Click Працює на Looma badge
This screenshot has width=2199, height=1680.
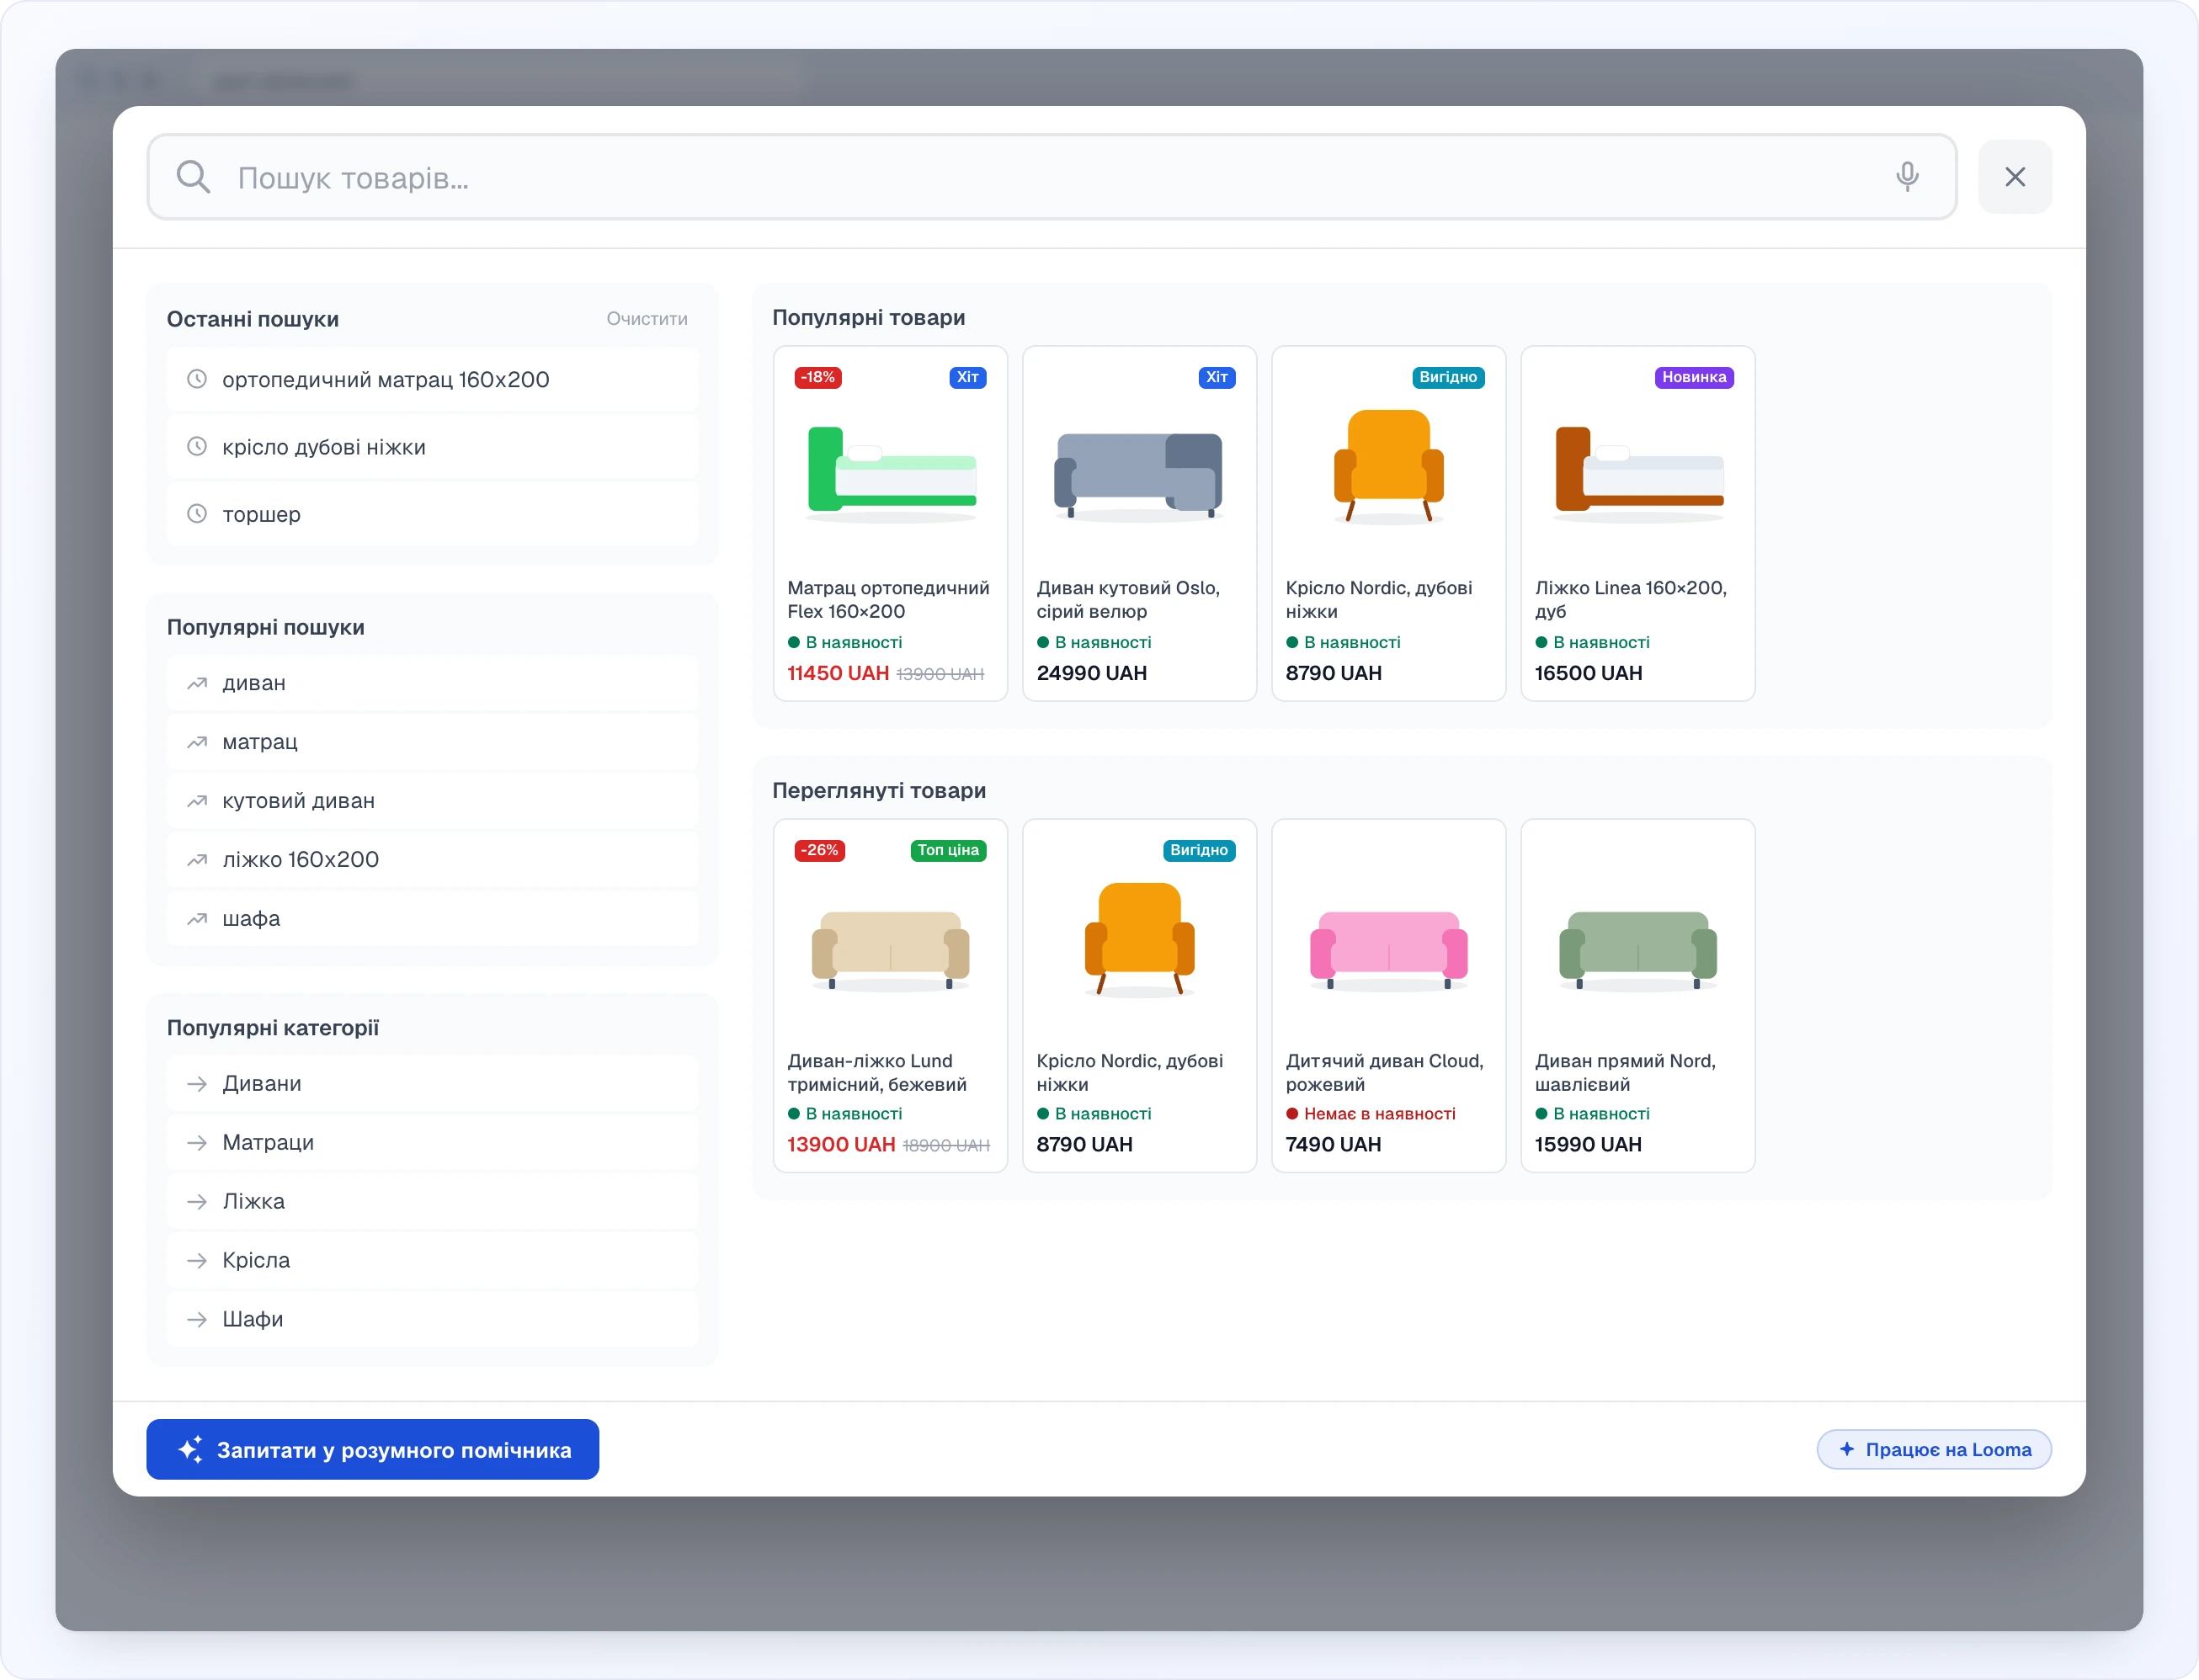(1934, 1450)
